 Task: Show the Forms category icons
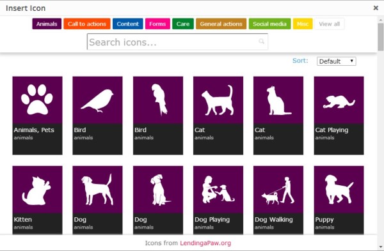pos(157,24)
